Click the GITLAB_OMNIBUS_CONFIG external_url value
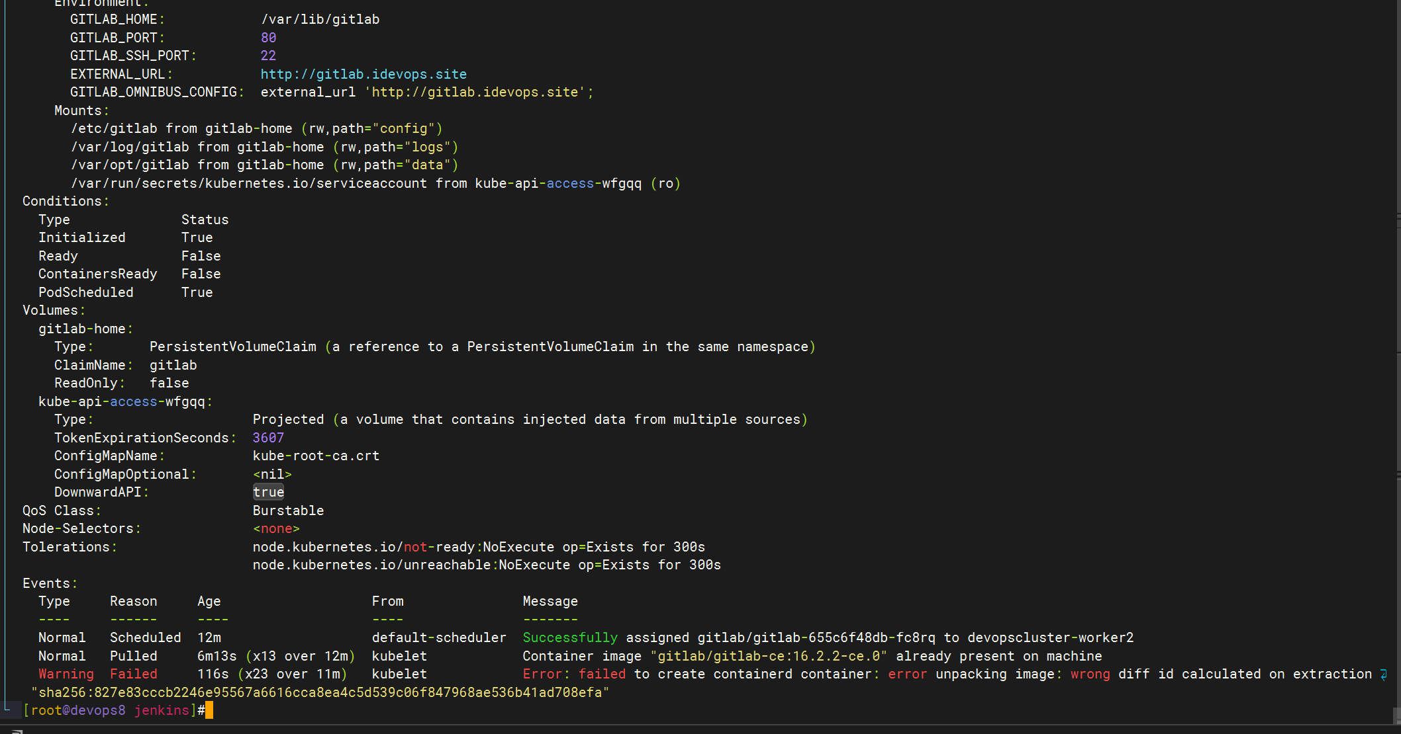Viewport: 1401px width, 734px height. pyautogui.click(x=427, y=92)
